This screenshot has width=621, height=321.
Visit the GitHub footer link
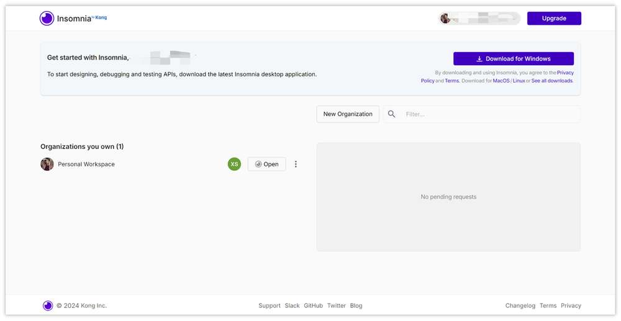click(x=313, y=305)
